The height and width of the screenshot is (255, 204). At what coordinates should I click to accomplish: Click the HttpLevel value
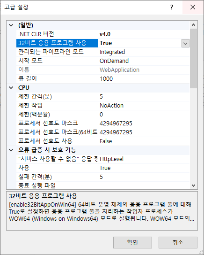point(112,159)
